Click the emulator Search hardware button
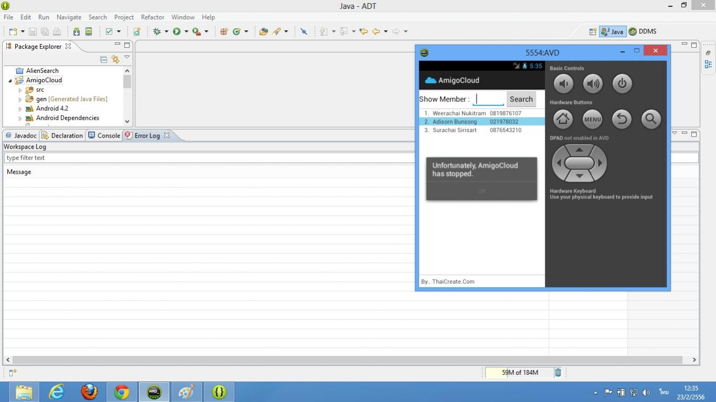The height and width of the screenshot is (402, 716). [651, 119]
